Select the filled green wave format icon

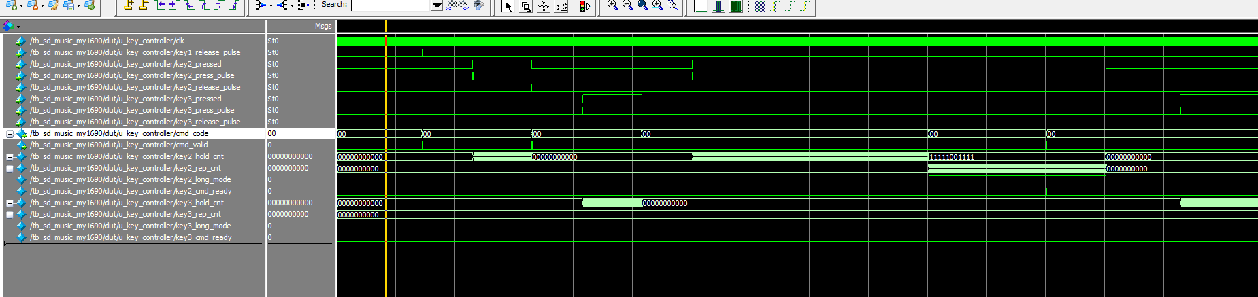735,6
